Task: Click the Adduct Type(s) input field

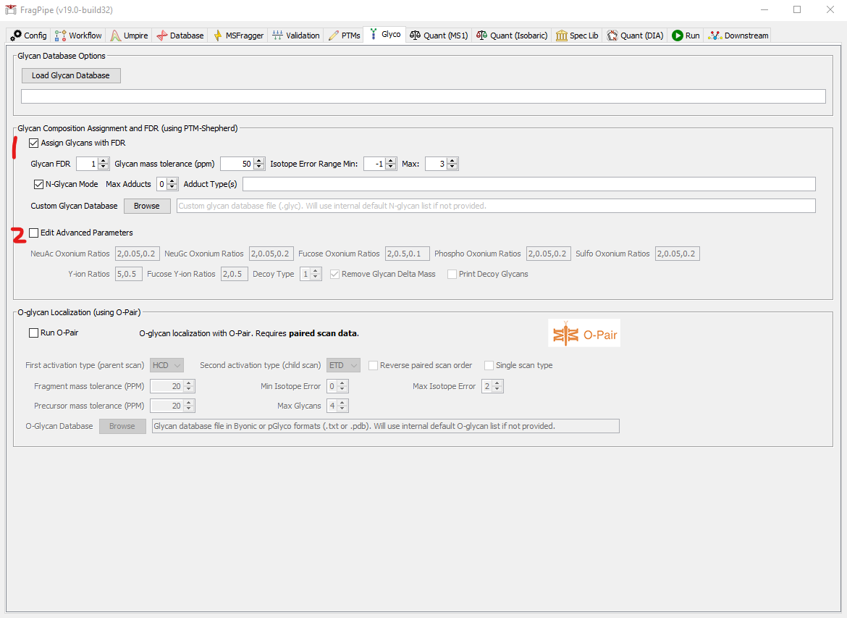Action: click(x=529, y=184)
